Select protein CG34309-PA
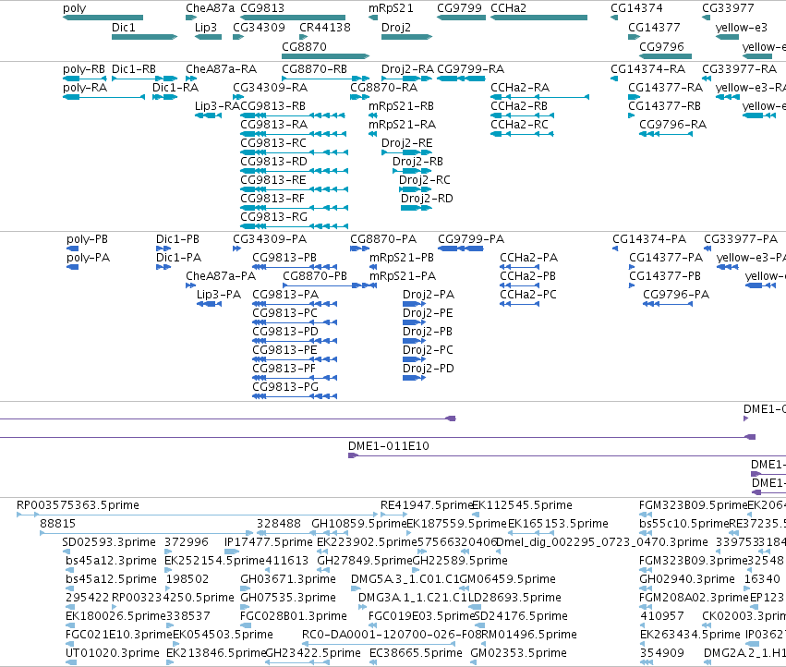The image size is (786, 667). (x=236, y=249)
